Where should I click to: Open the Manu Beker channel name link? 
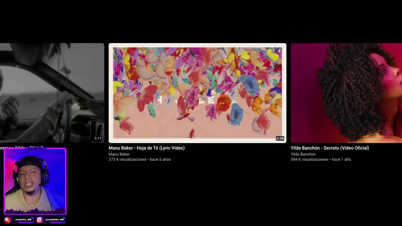click(x=119, y=154)
